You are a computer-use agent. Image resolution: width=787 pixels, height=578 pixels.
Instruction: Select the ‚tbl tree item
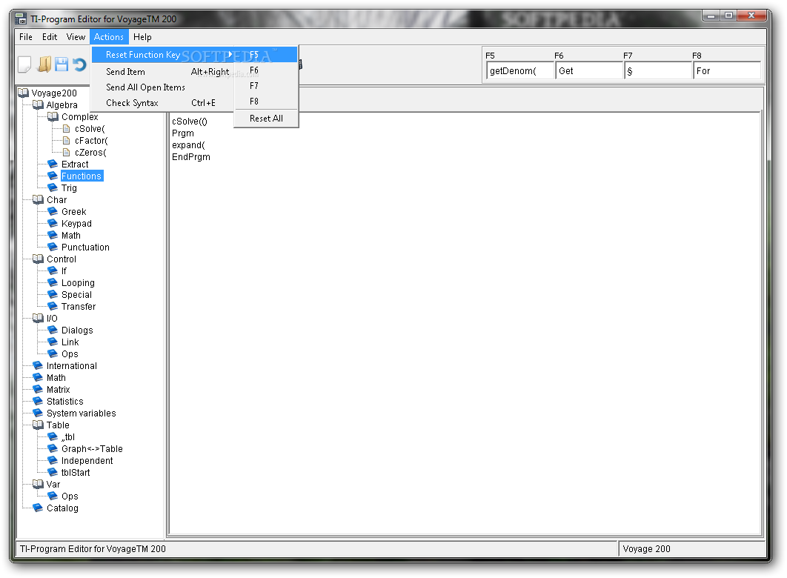67,437
